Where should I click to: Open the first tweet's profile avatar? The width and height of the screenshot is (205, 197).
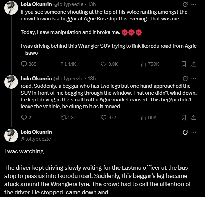pos(11,8)
